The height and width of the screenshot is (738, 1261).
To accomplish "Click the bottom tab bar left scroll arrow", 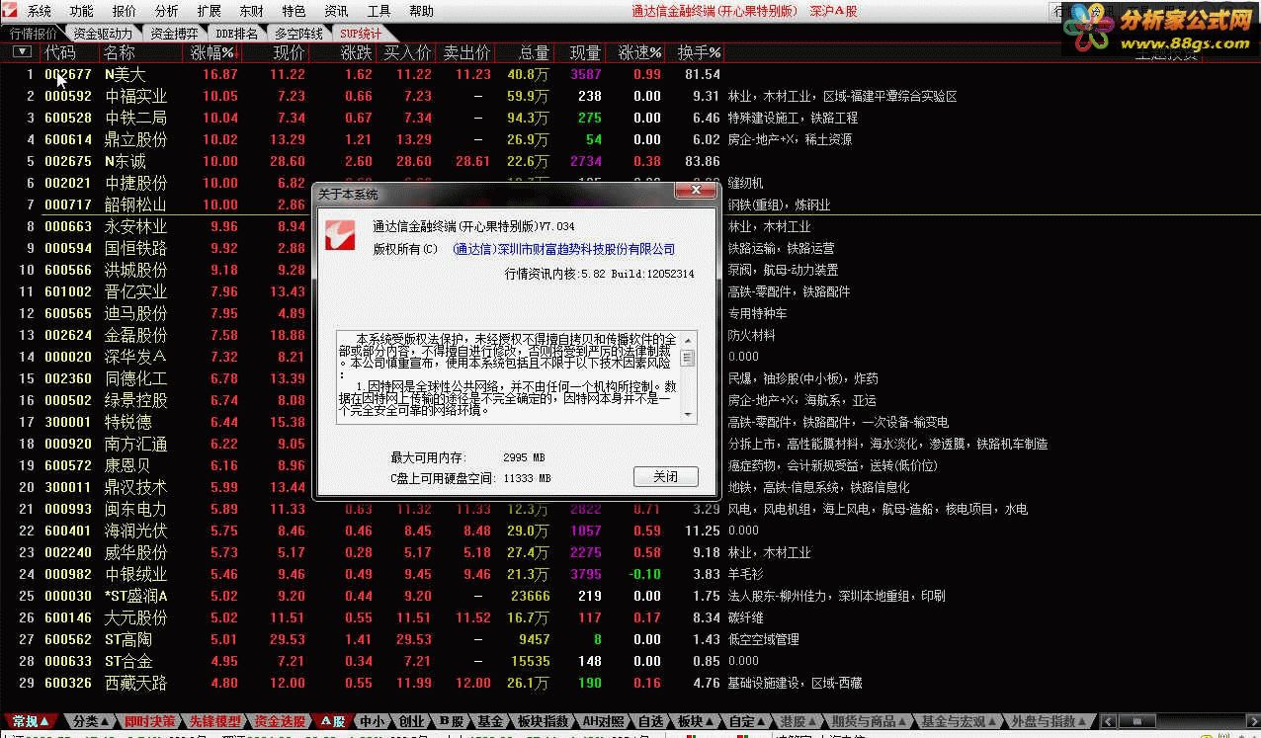I will 1107,721.
